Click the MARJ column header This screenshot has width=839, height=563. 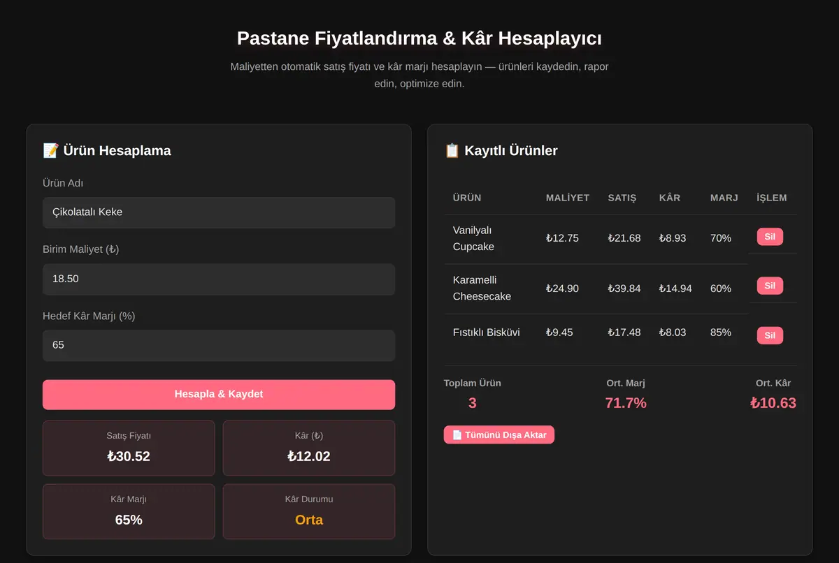click(x=724, y=198)
